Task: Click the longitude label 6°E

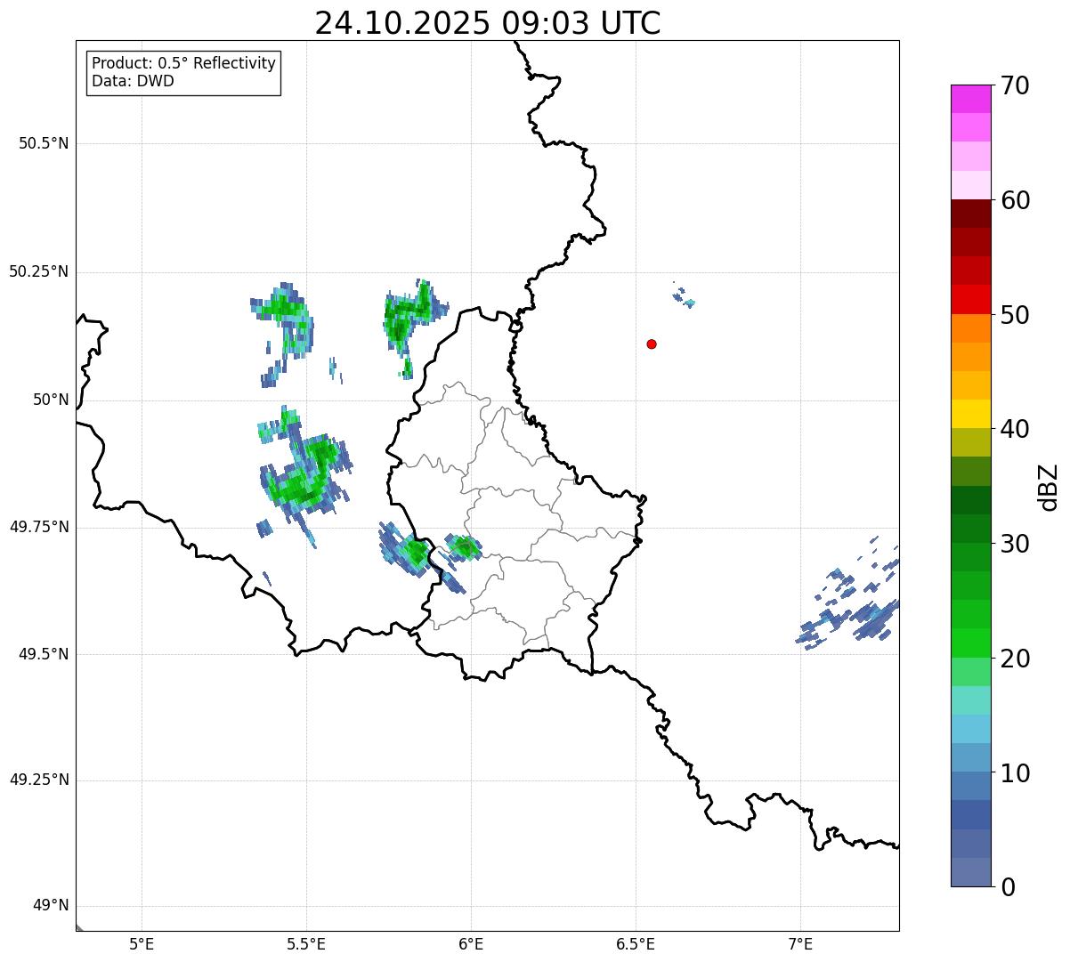Action: (x=471, y=943)
